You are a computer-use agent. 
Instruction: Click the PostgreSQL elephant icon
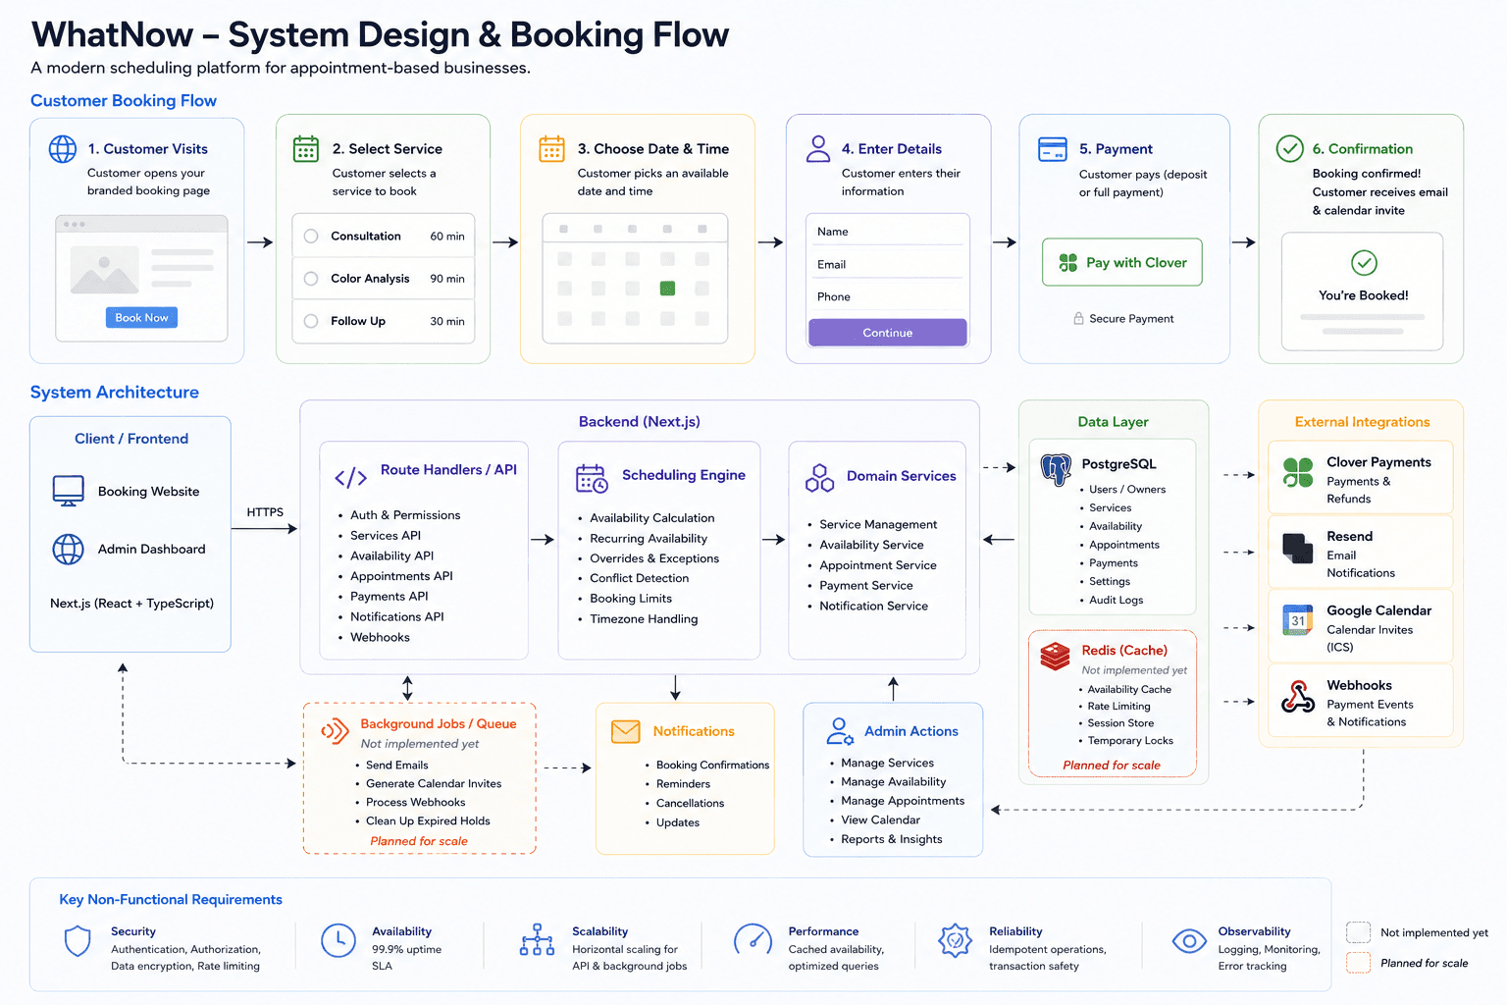(1056, 470)
